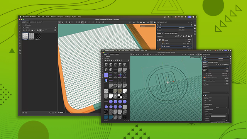Image resolution: width=247 pixels, height=139 pixels.
Task: Click the symmetry icon in back window top toolbar
Action: tap(93, 22)
